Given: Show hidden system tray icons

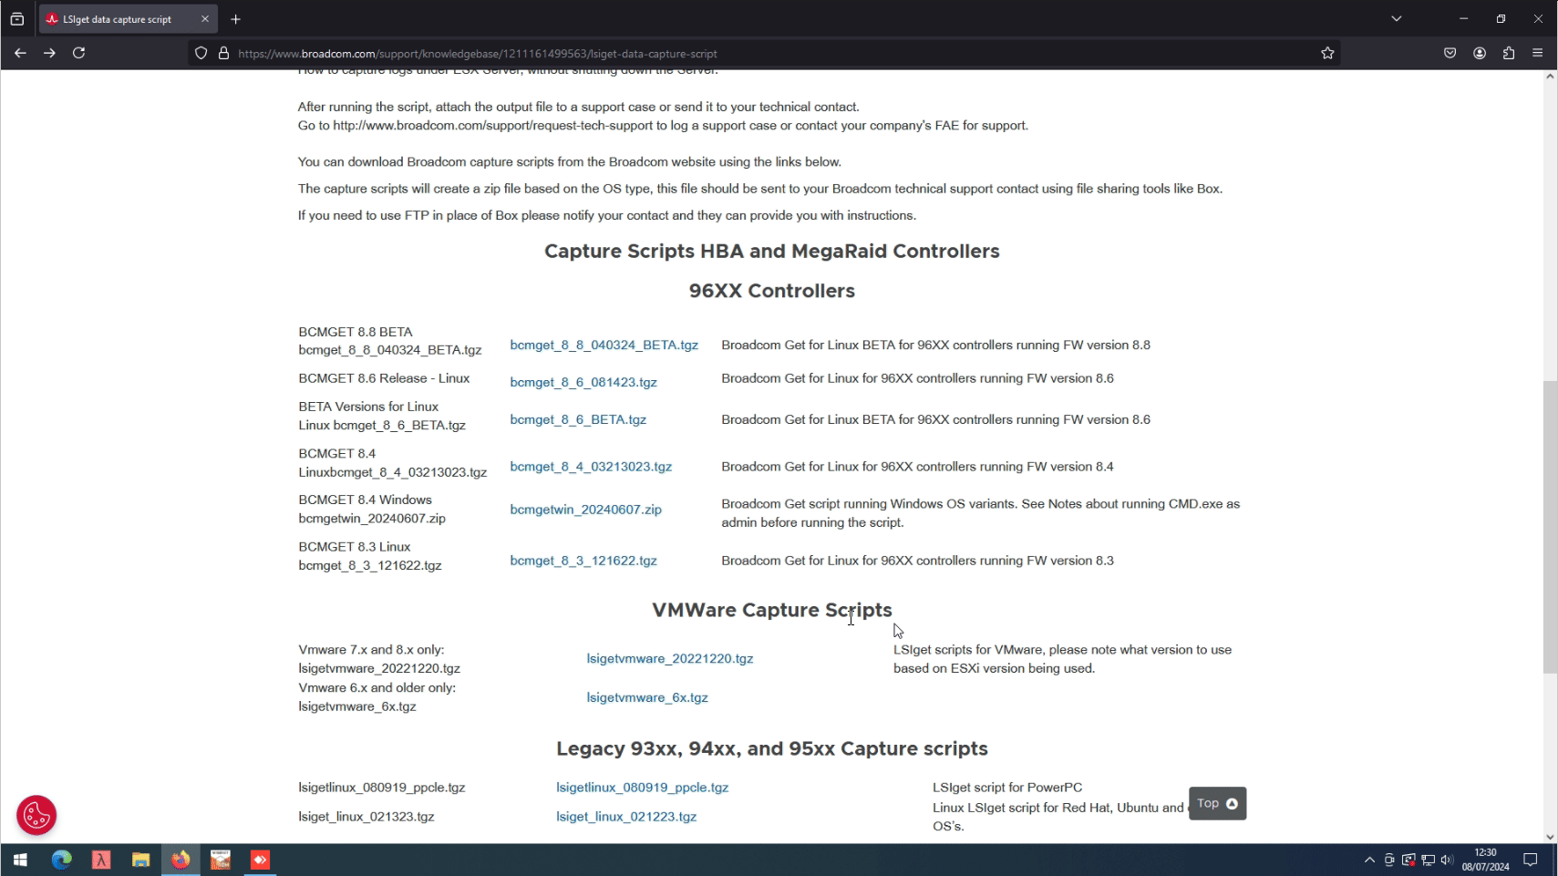Looking at the screenshot, I should click(1369, 860).
